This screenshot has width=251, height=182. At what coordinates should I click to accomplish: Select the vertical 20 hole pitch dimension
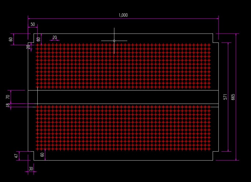point(28,47)
